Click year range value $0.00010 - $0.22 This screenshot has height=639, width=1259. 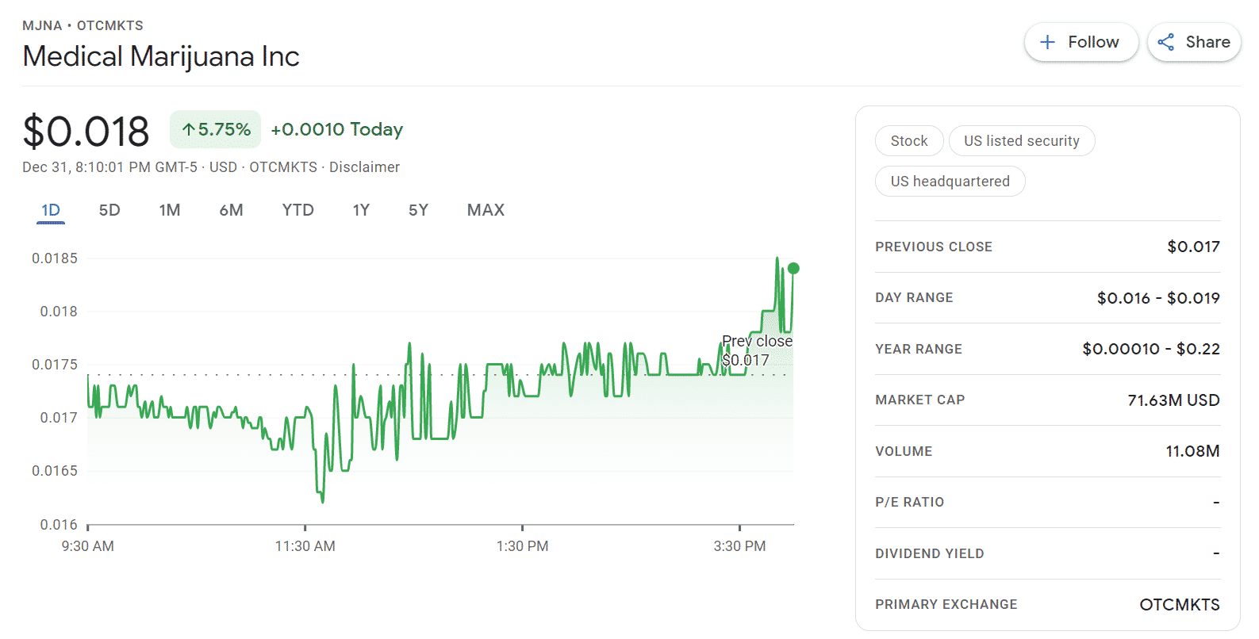pyautogui.click(x=1151, y=349)
